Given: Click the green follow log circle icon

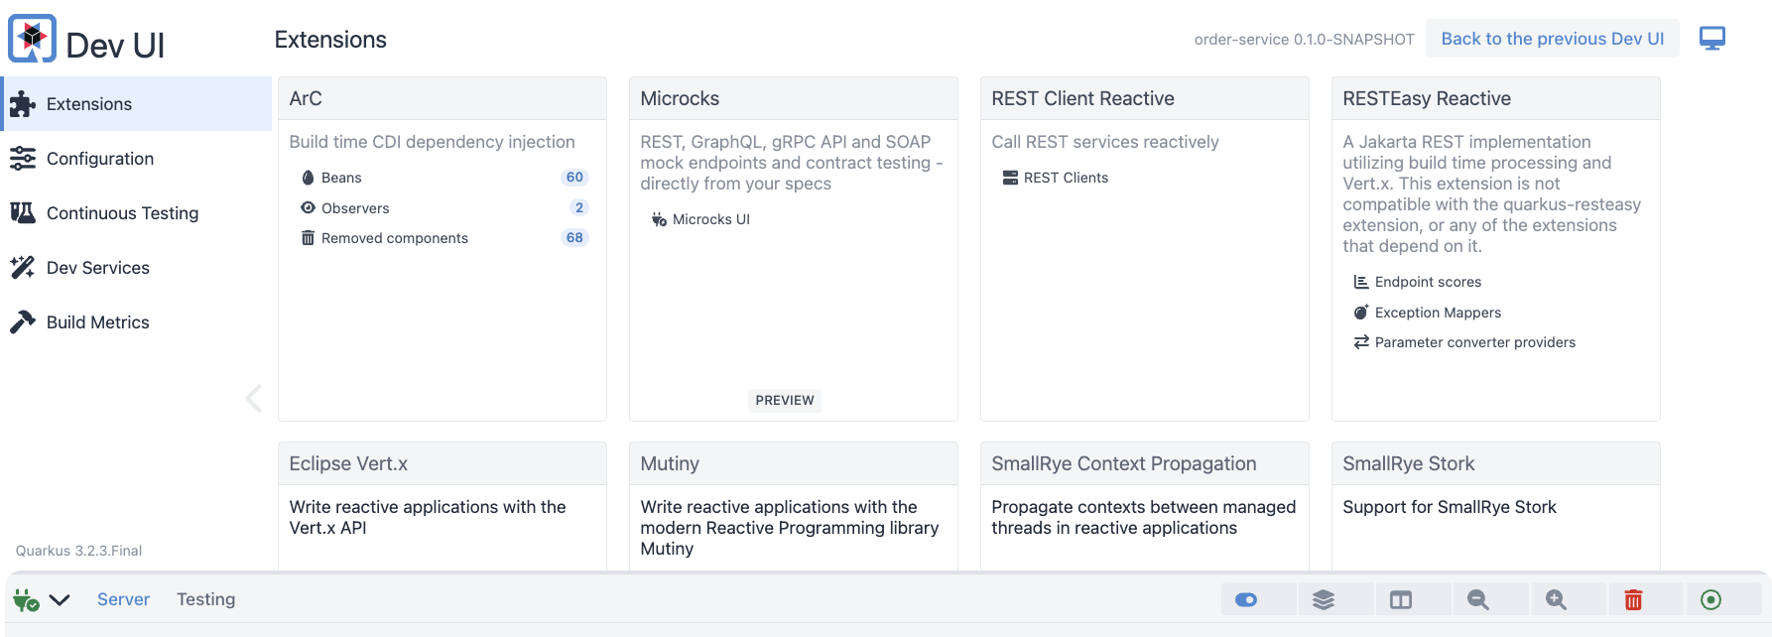Looking at the screenshot, I should pos(1710,599).
